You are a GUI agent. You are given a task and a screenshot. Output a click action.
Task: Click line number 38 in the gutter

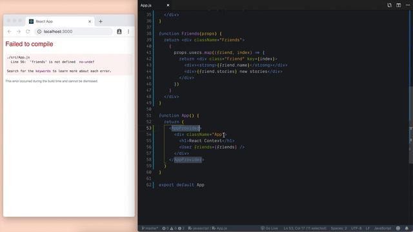(x=149, y=34)
